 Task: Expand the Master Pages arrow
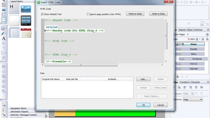click(x=188, y=34)
